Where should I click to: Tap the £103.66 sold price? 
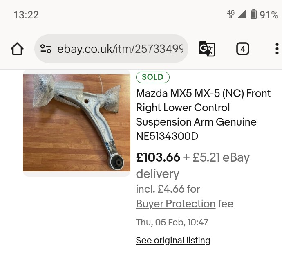click(158, 157)
